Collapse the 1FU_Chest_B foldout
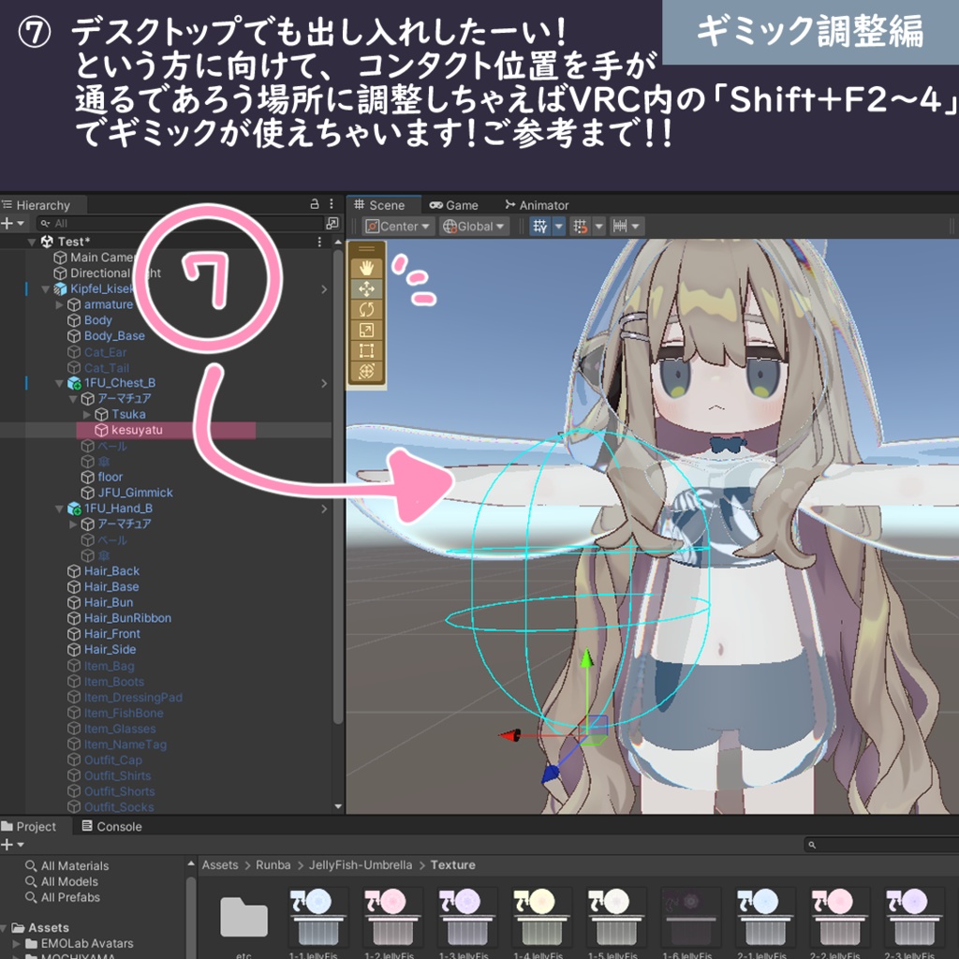This screenshot has width=959, height=959. [59, 383]
